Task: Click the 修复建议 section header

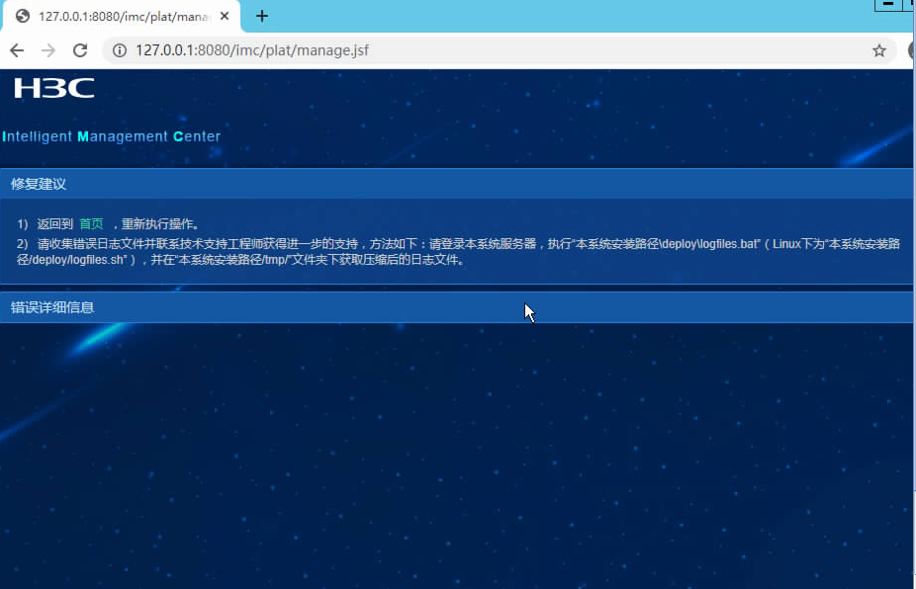Action: click(x=456, y=184)
